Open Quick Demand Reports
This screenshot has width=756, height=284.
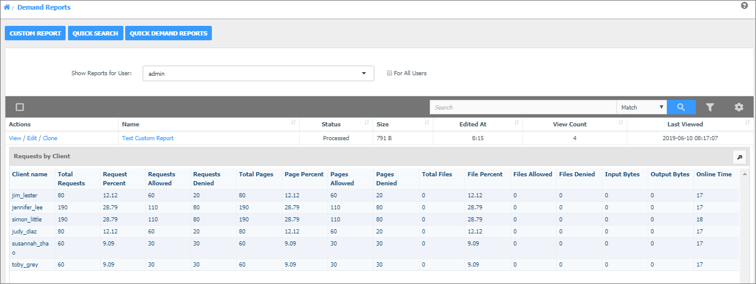point(169,33)
